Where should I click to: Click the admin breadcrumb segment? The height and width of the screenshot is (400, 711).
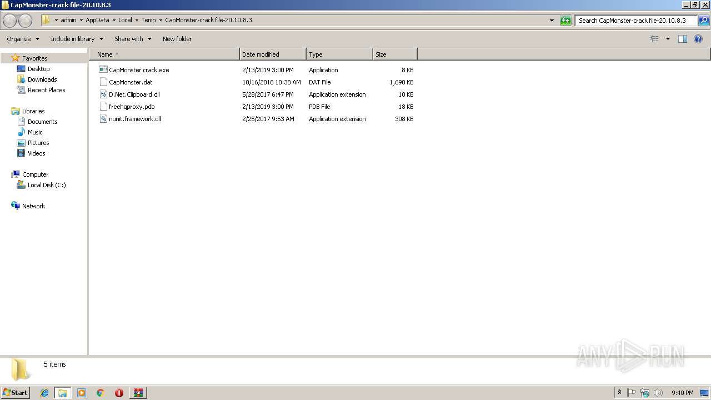pos(68,21)
